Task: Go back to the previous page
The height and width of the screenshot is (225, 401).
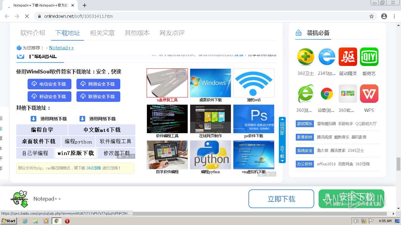Action: click(7, 16)
